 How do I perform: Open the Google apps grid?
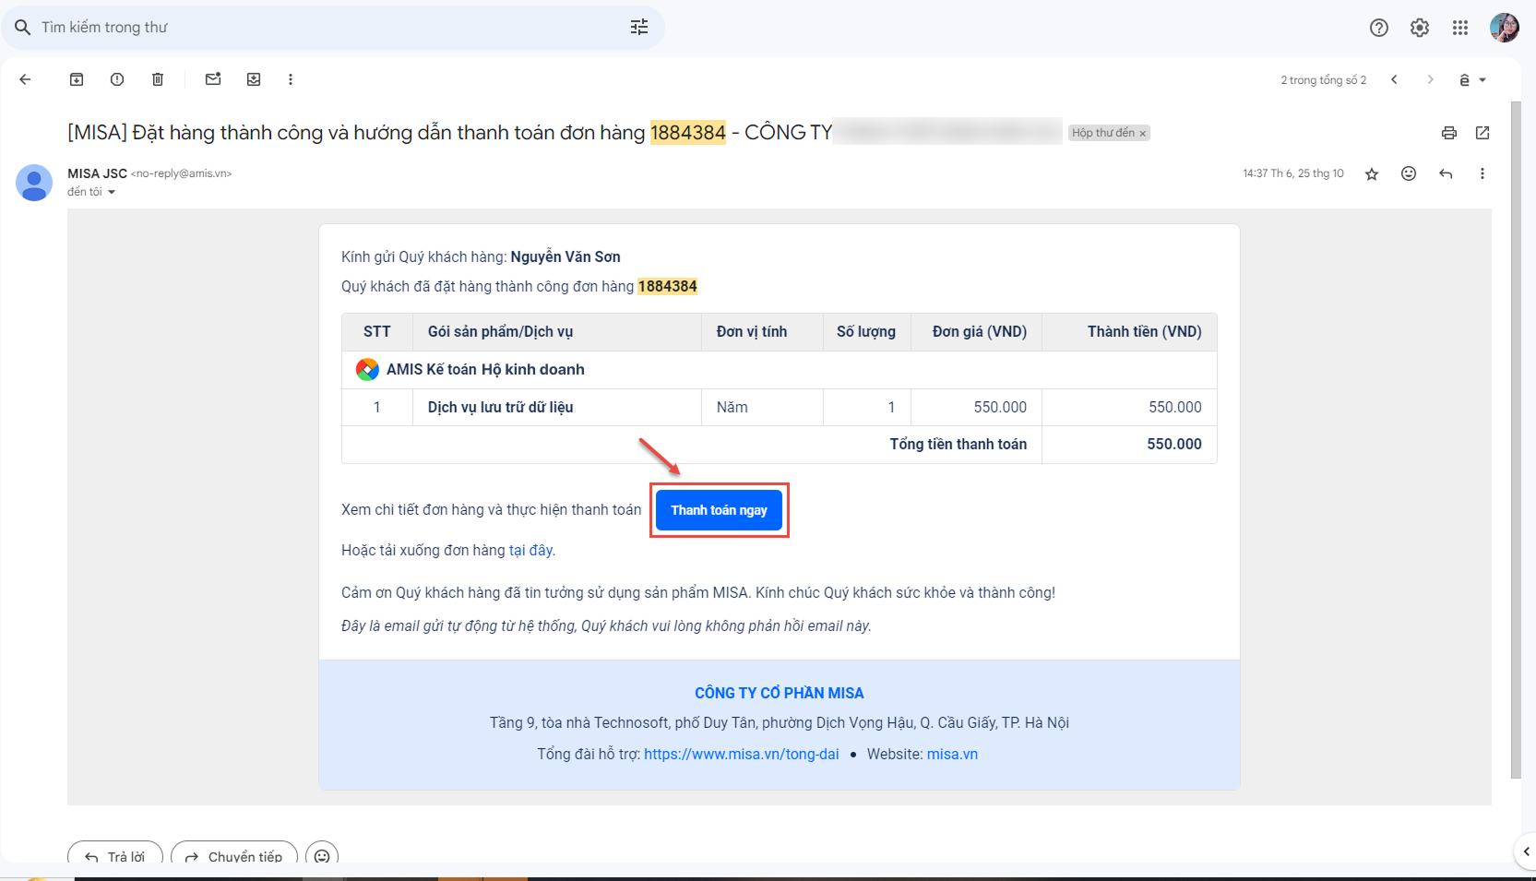pos(1460,28)
